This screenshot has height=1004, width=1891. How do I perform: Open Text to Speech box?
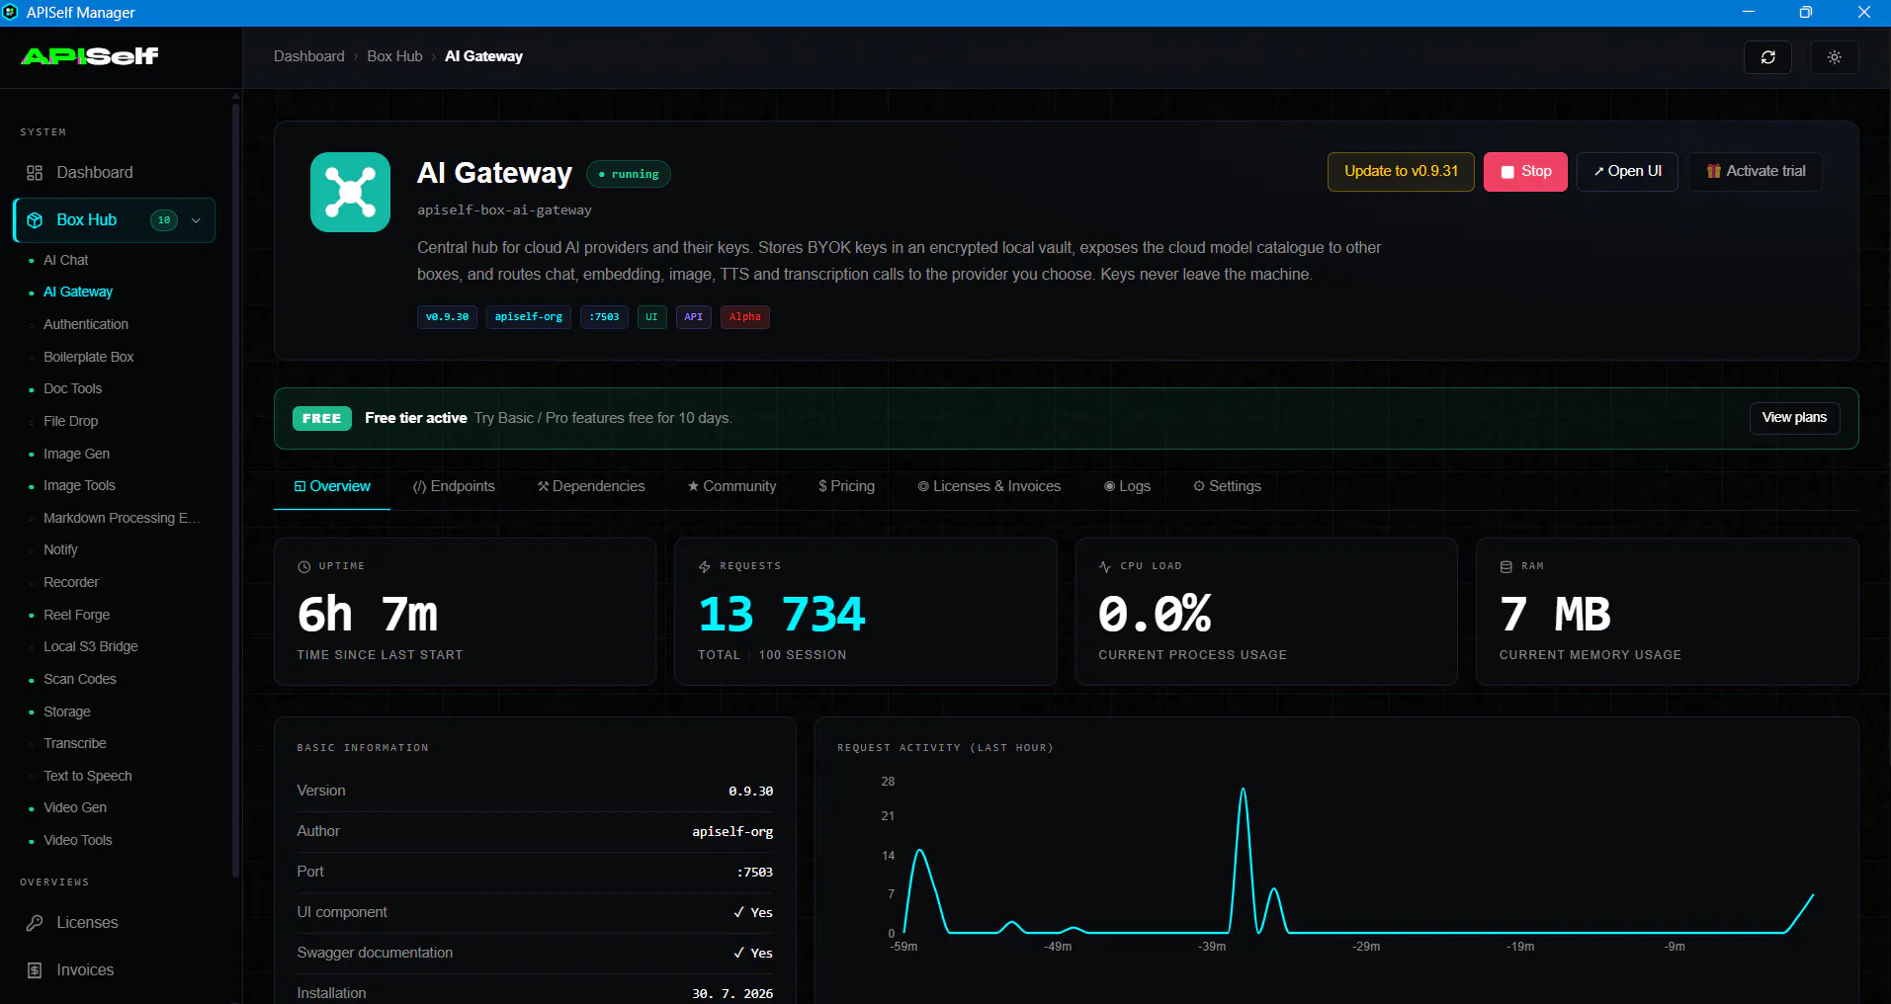pos(88,776)
